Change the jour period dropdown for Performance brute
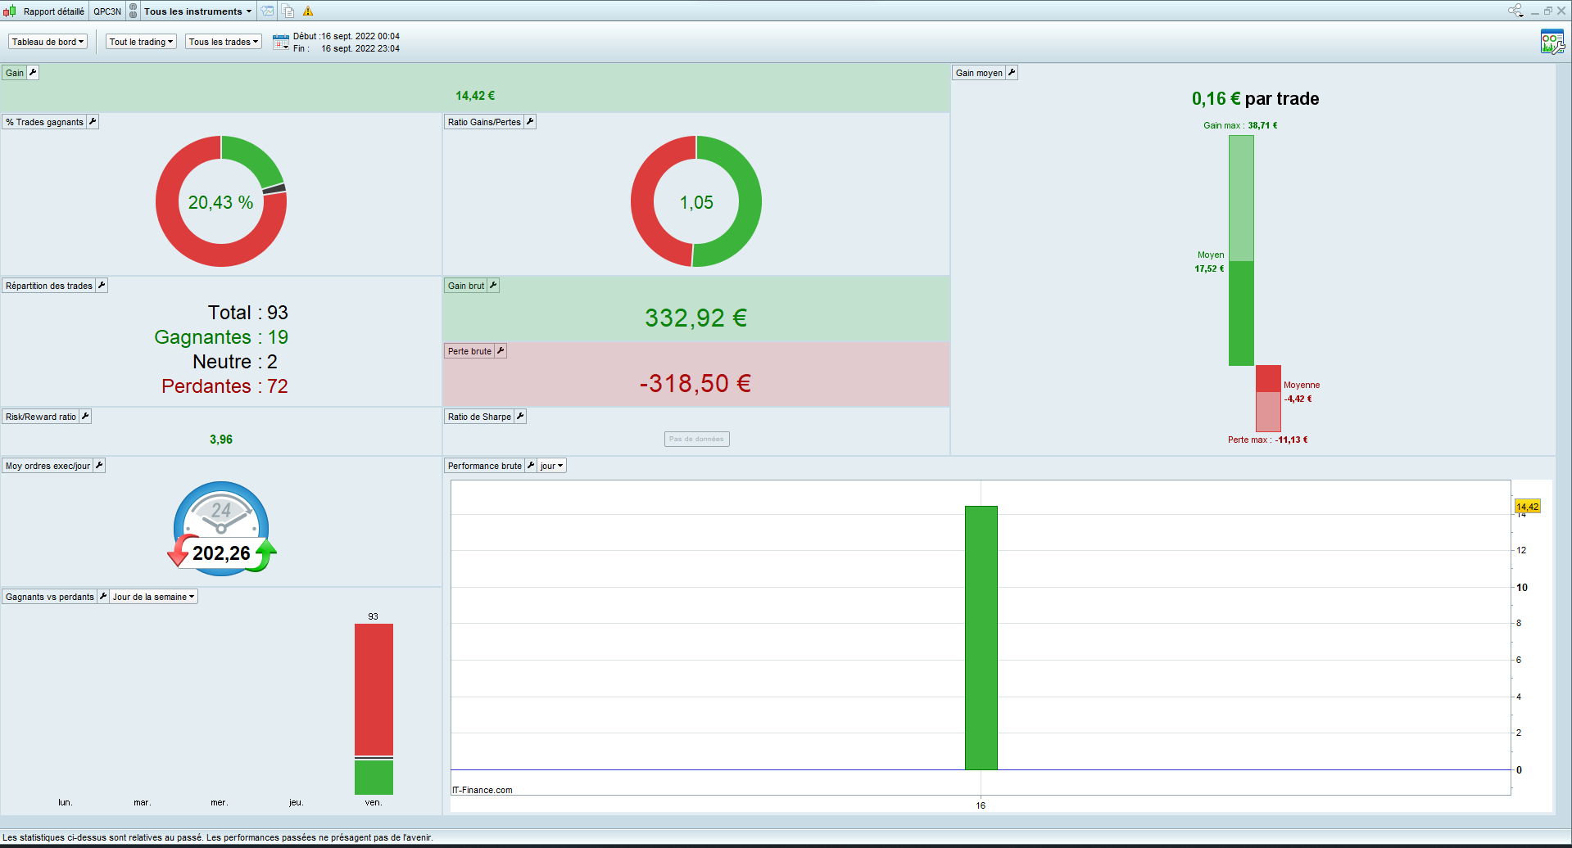Screen dimensions: 1572x848 tap(552, 465)
